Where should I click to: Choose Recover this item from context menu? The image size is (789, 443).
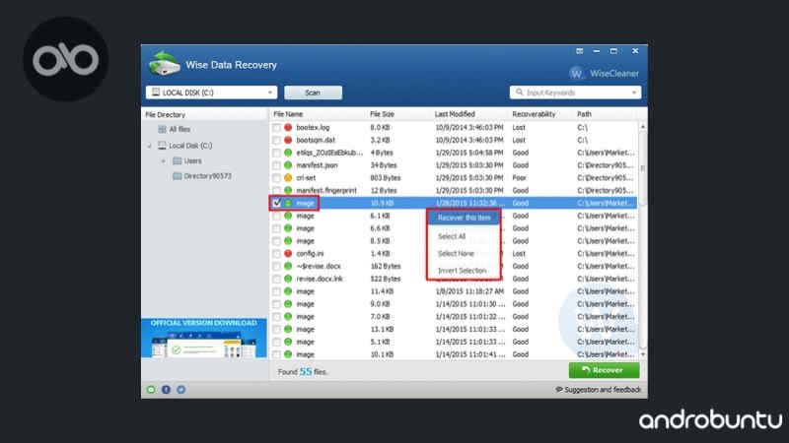464,218
